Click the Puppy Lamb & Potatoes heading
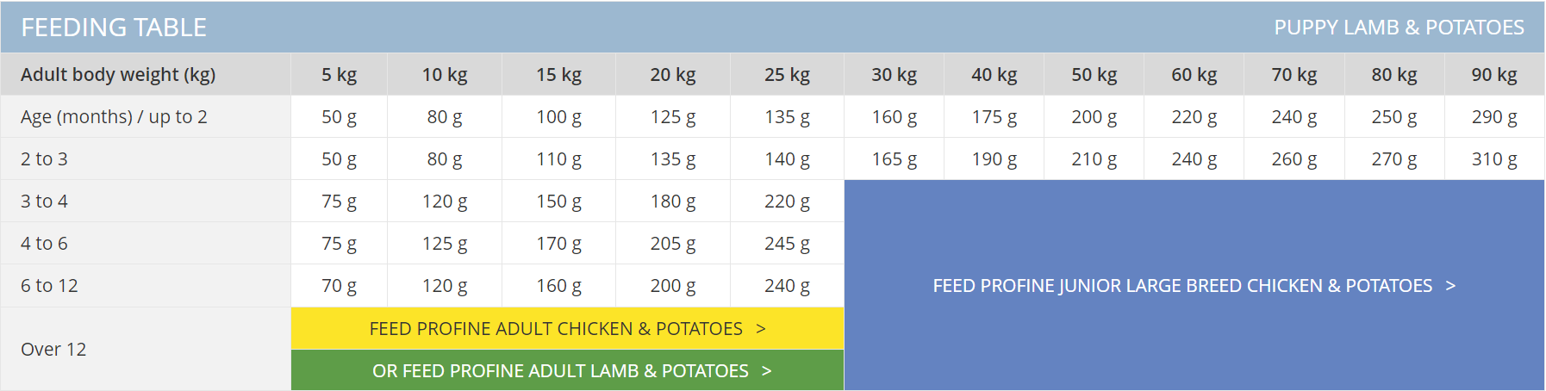 point(1399,28)
